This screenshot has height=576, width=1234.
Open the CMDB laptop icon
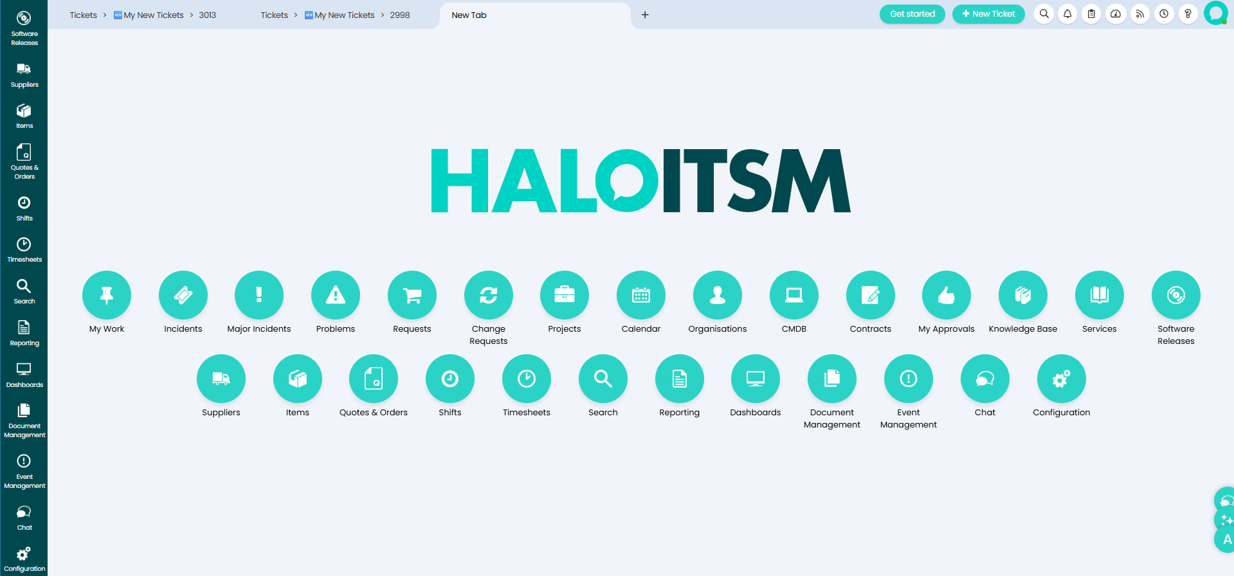point(794,295)
